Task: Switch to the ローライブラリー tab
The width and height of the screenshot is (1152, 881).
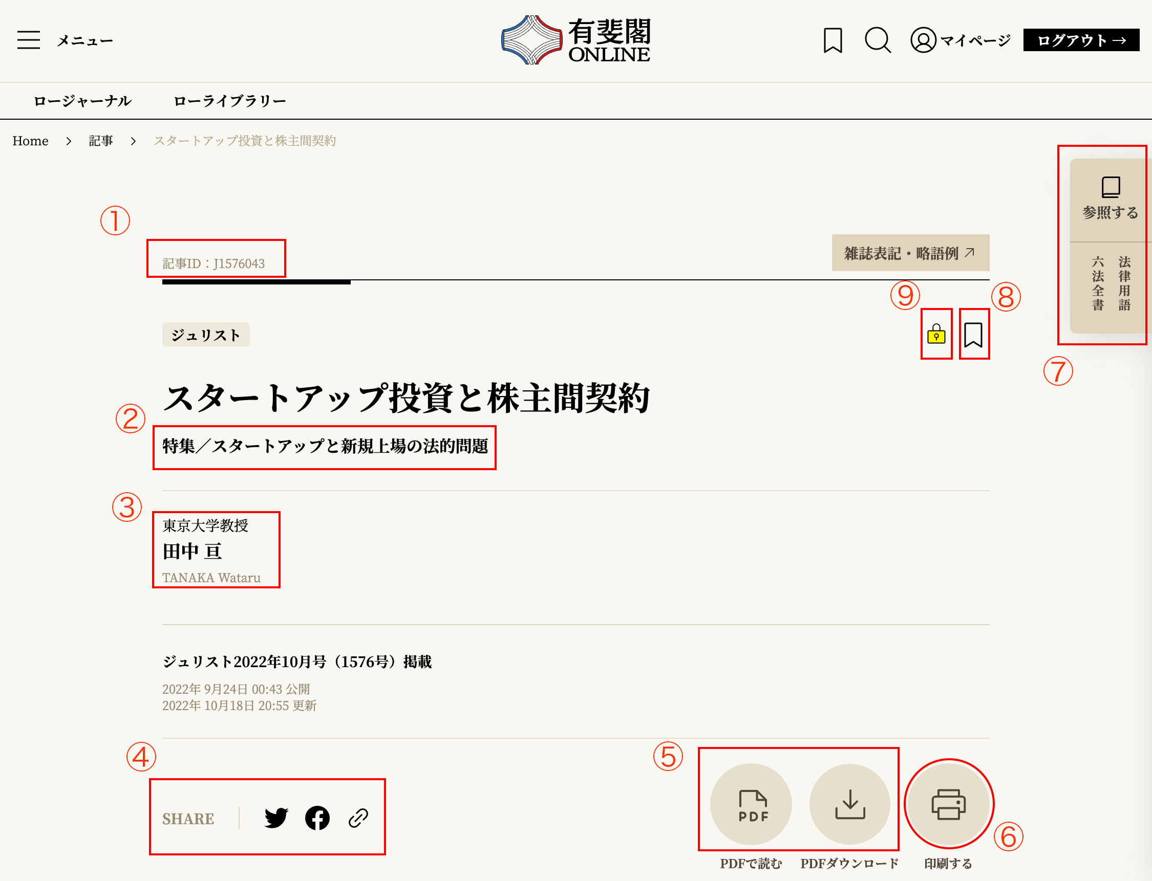Action: click(x=230, y=101)
